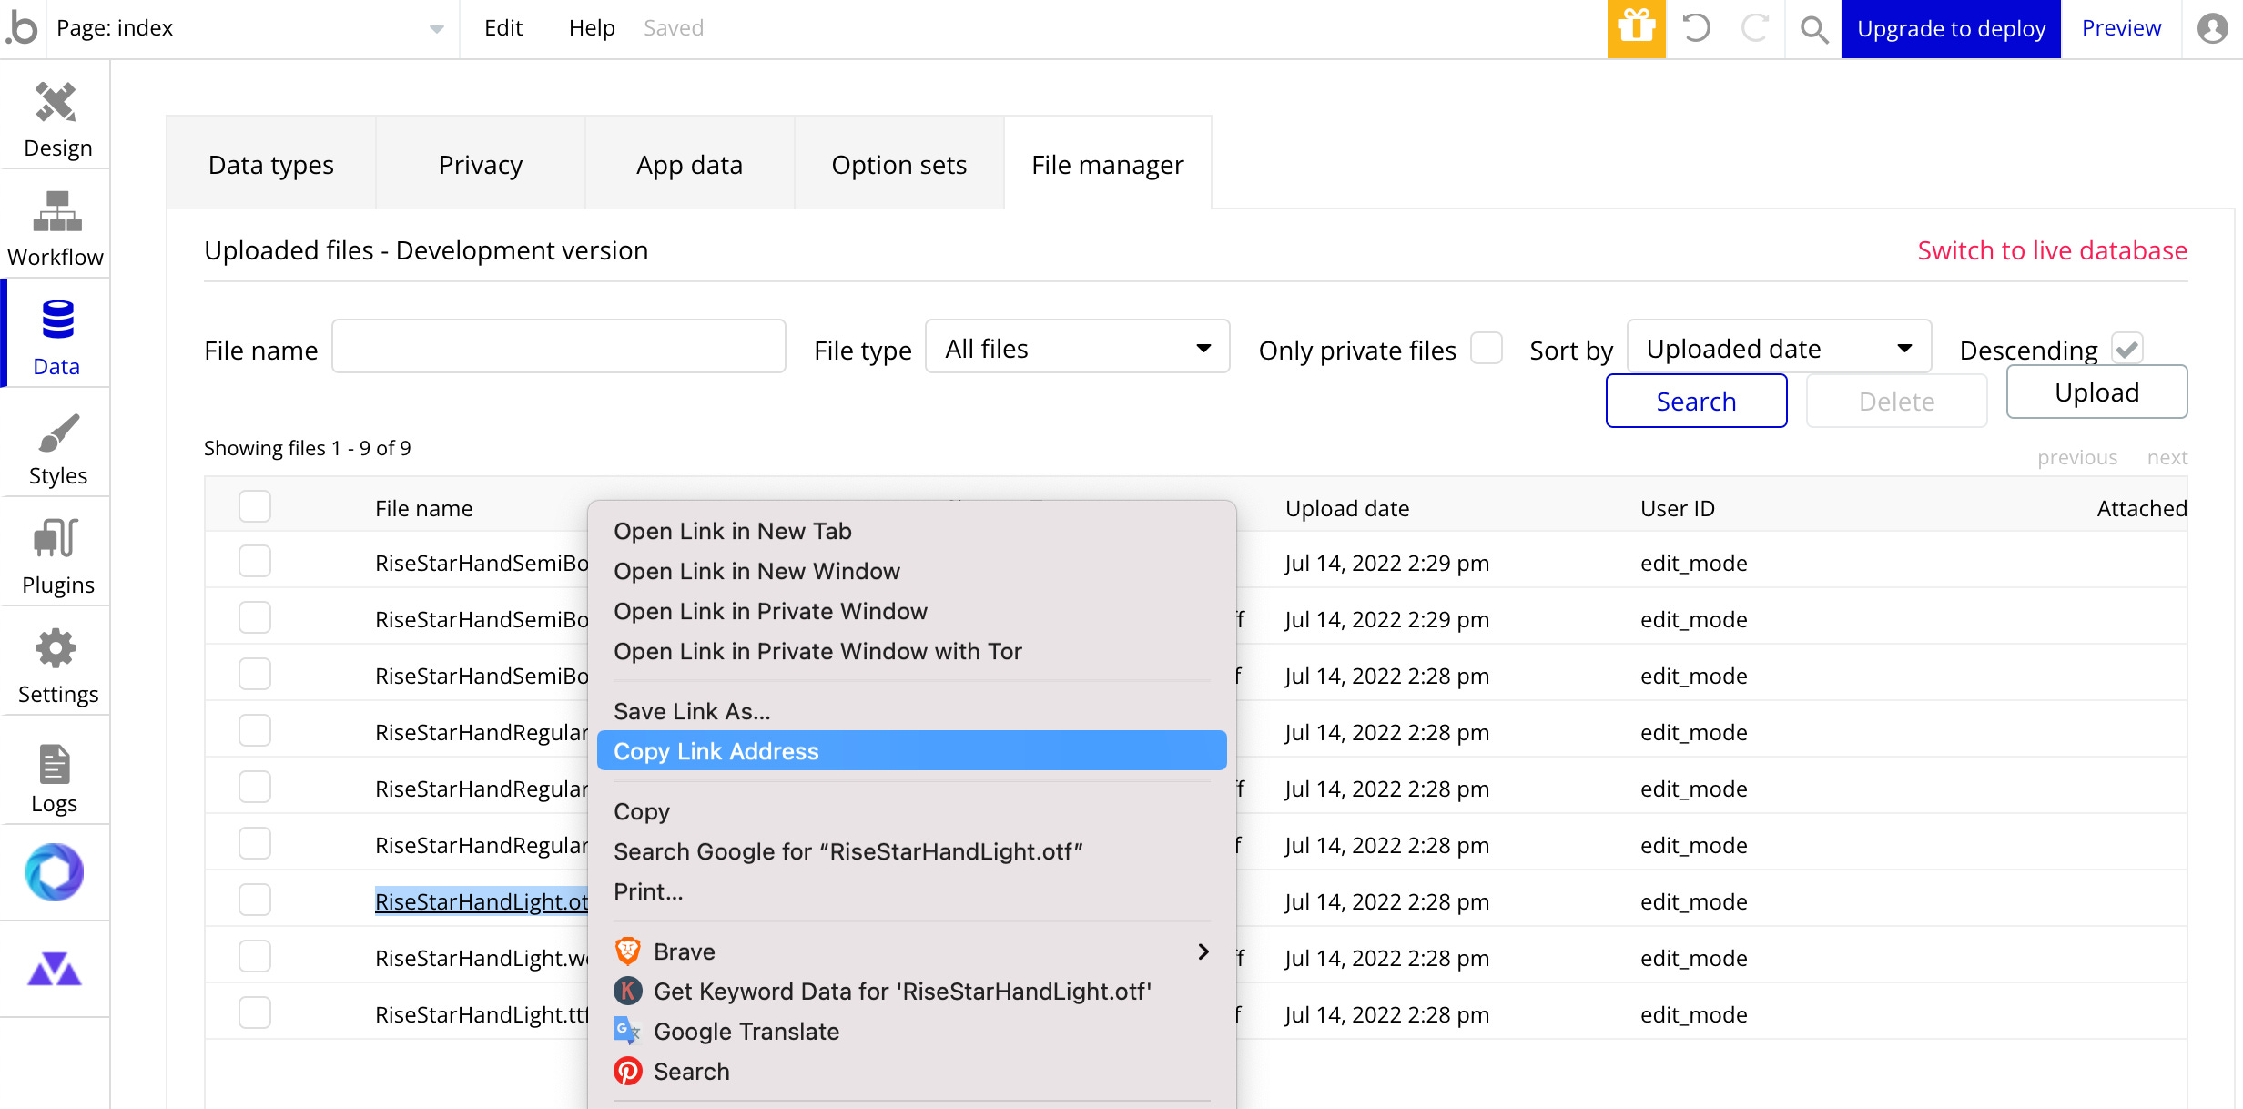Screen dimensions: 2243x1109
Task: Open the Sort by Uploaded date dropdown
Action: tap(1778, 348)
